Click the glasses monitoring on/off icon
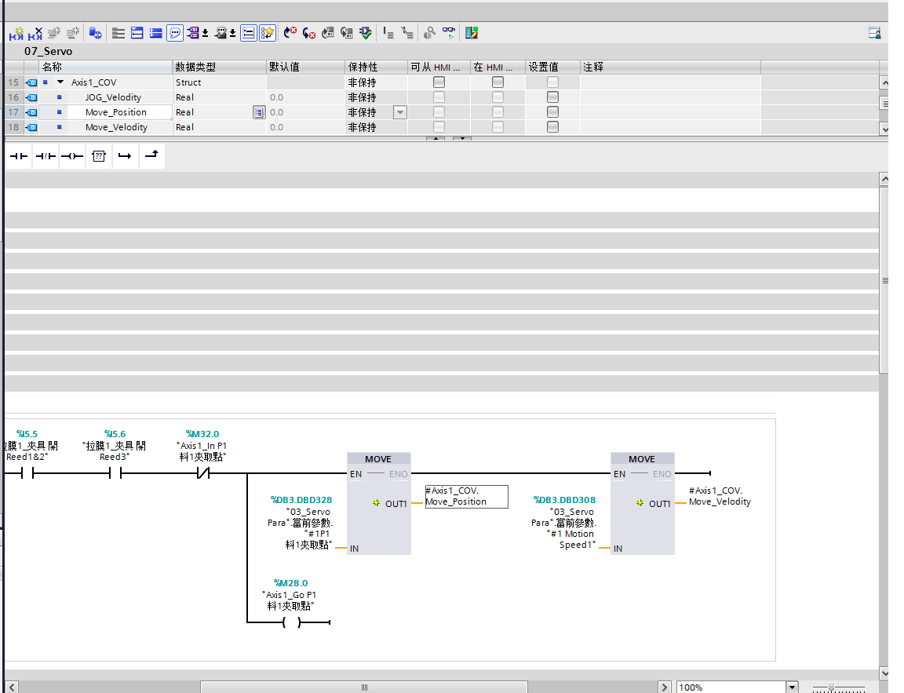 (x=448, y=33)
